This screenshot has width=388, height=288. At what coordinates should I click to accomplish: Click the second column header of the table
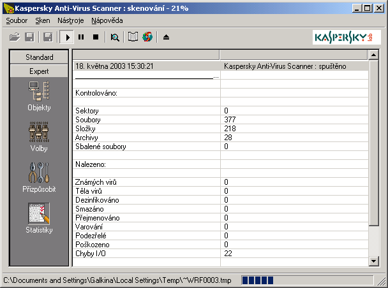tap(294, 55)
